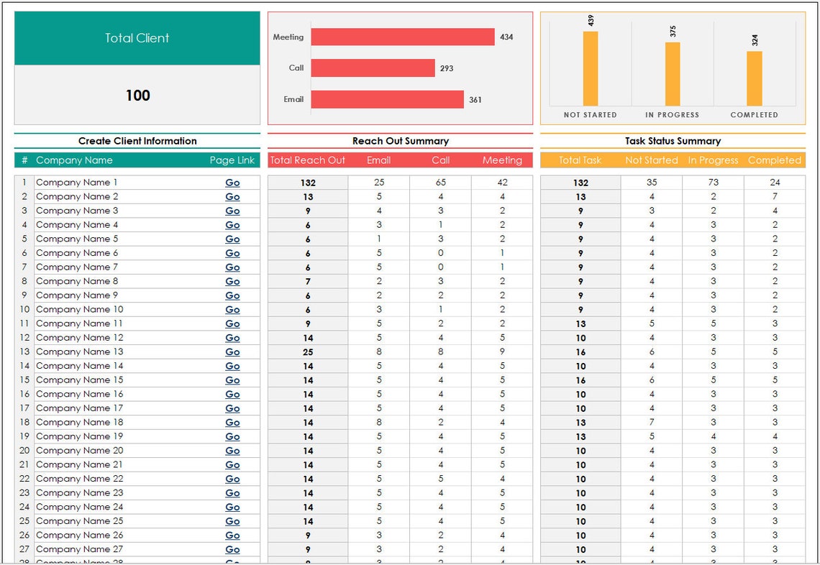Image resolution: width=820 pixels, height=565 pixels.
Task: Open the Go link for Company Name 13
Action: pos(232,352)
